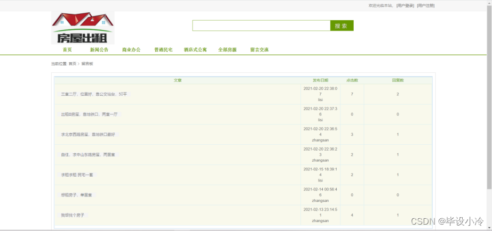The height and width of the screenshot is (231, 492).
Task: Open the 新闻公告 nav item
Action: pos(99,50)
